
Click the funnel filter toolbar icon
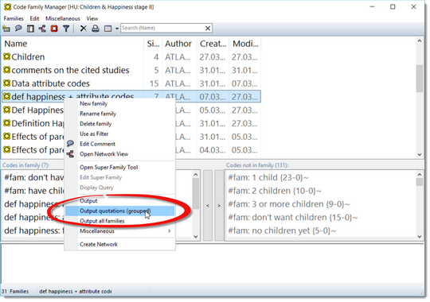click(66, 28)
